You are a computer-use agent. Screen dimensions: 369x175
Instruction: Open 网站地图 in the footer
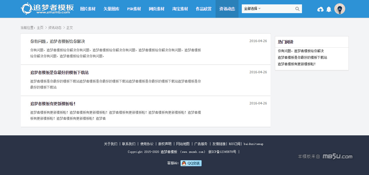click(x=183, y=144)
